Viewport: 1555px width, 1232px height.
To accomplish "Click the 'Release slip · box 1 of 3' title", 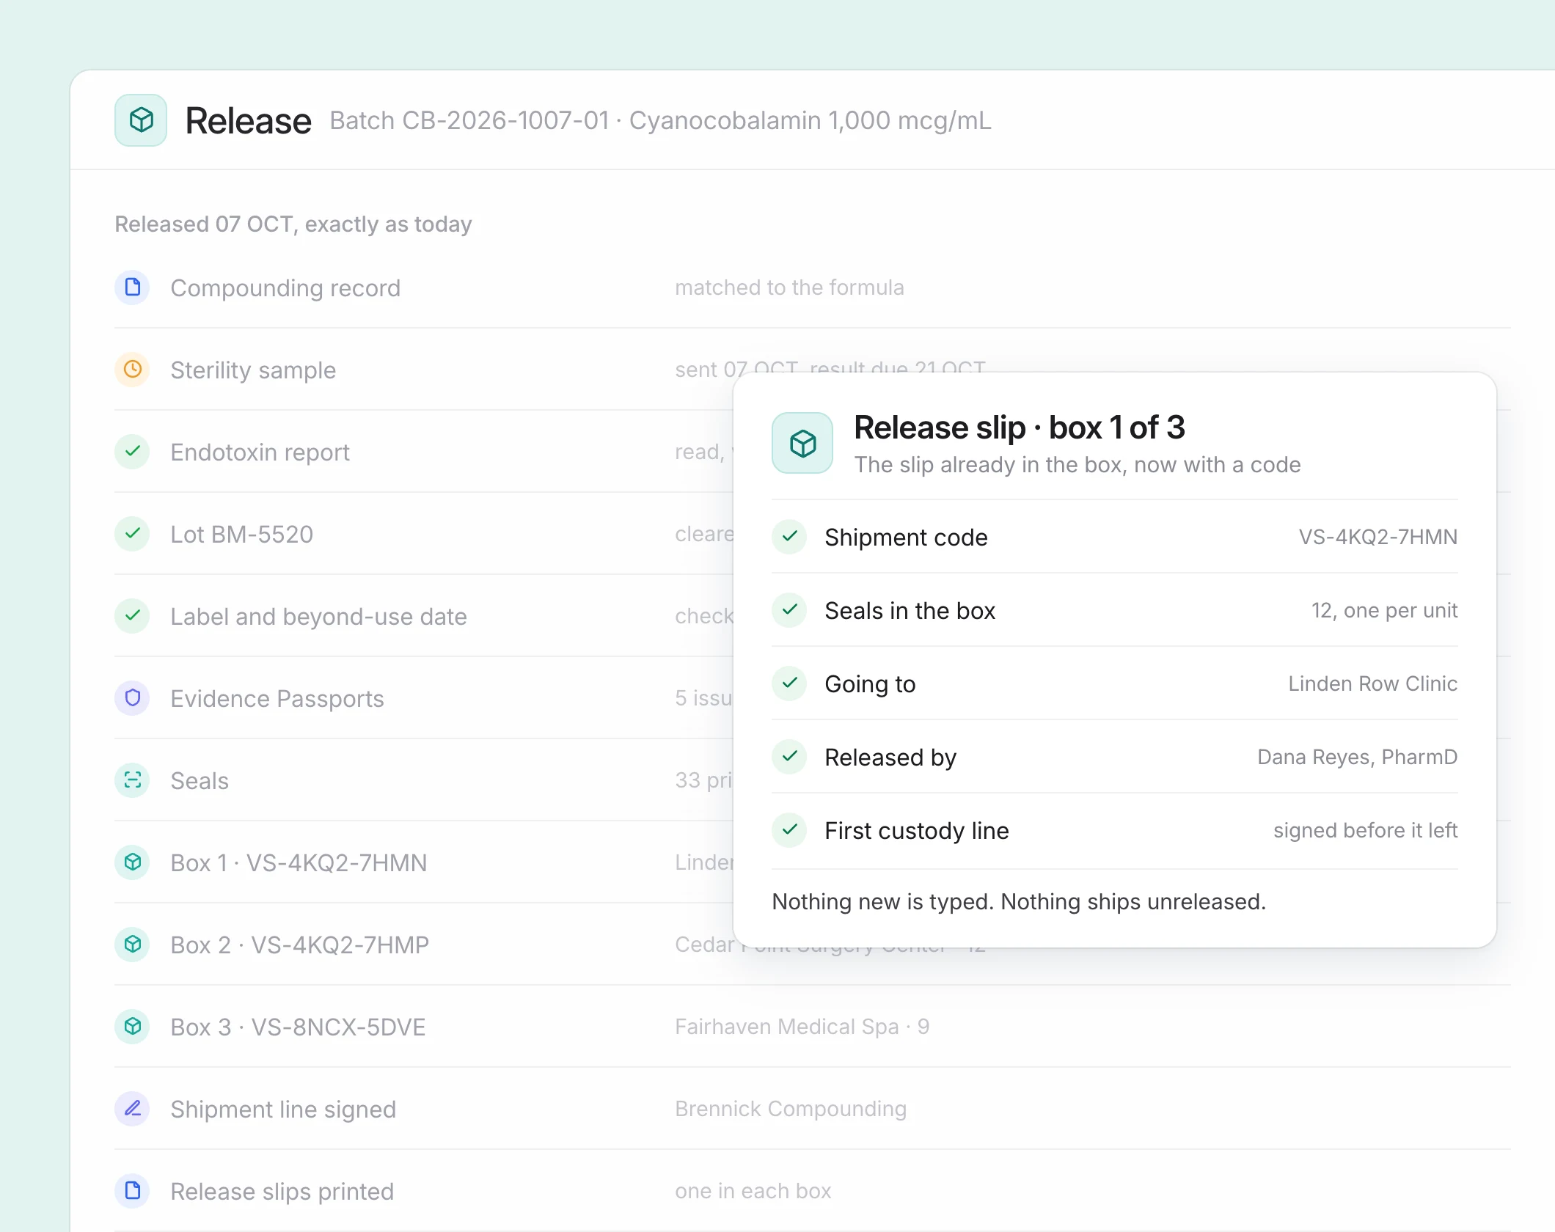I will point(1020,428).
